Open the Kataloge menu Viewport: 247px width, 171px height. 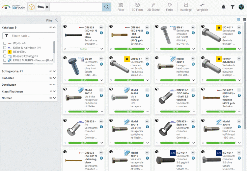[x=186, y=7]
